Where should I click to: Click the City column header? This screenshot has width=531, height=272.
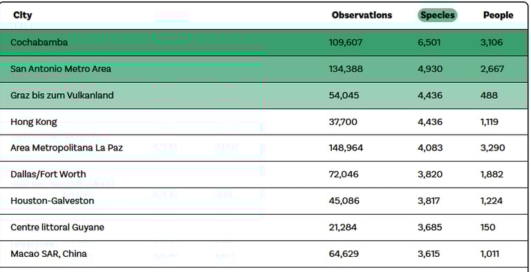[x=23, y=15]
